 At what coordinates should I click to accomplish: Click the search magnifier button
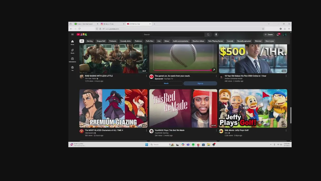(x=208, y=34)
